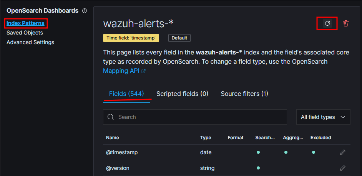Switch to the Scripted fields tab
This screenshot has height=176, width=362.
(182, 94)
